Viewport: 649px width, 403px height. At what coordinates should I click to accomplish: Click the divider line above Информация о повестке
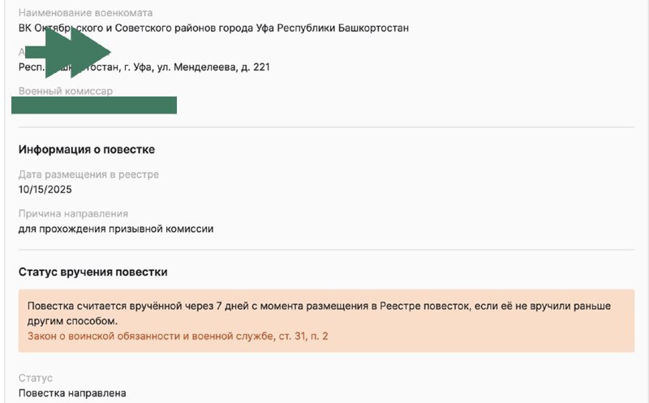point(326,127)
